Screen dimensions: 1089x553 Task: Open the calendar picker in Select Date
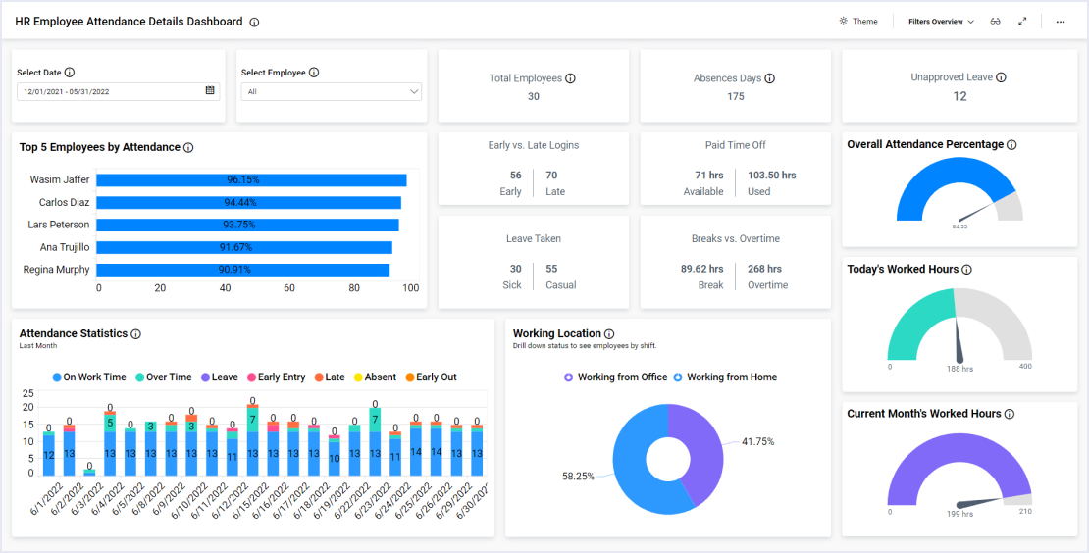210,91
